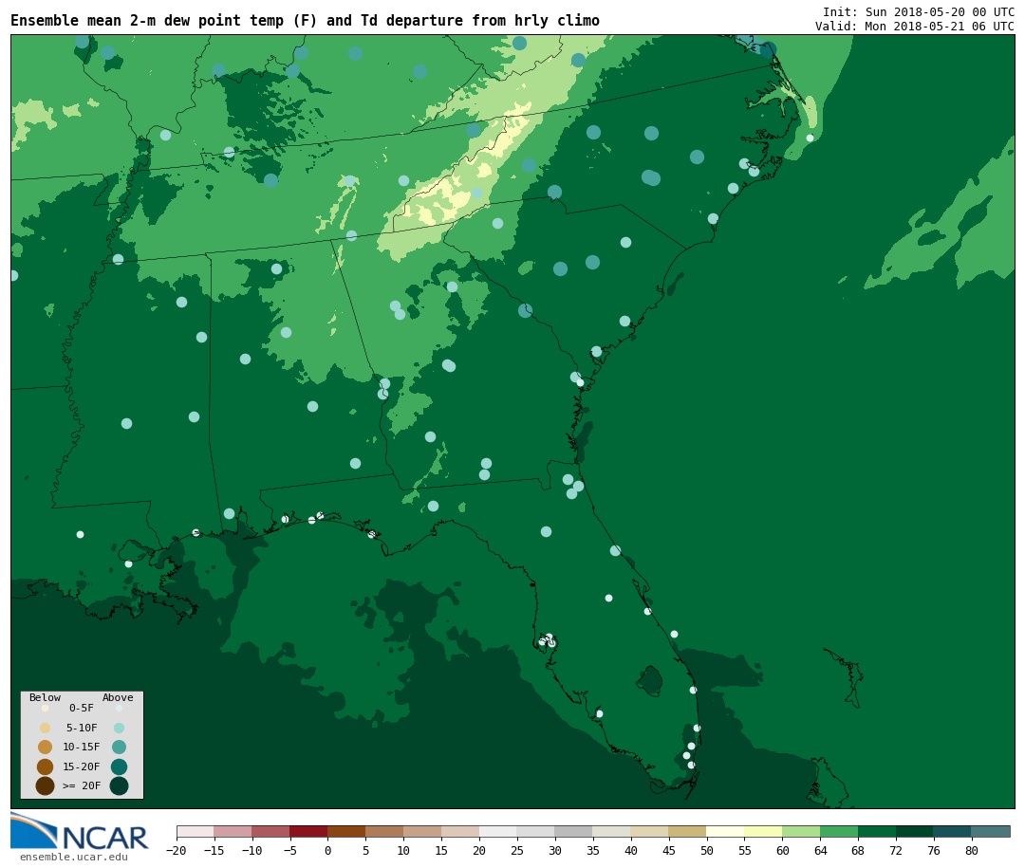Image resolution: width=1025 pixels, height=868 pixels.
Task: Pick the 60 to 64 light green swatch
Action: (801, 831)
